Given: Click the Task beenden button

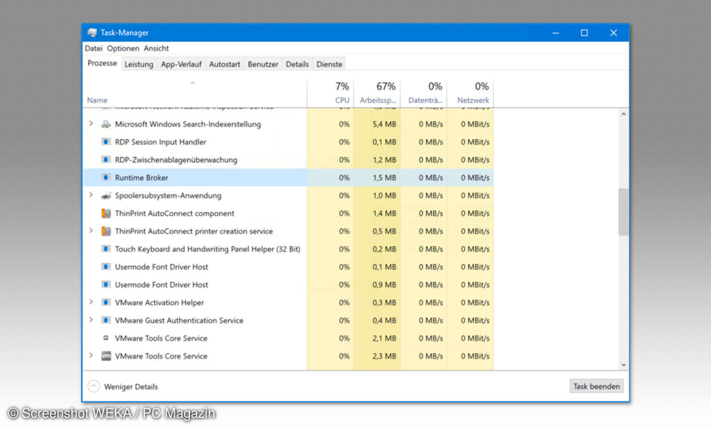Looking at the screenshot, I should click(596, 386).
